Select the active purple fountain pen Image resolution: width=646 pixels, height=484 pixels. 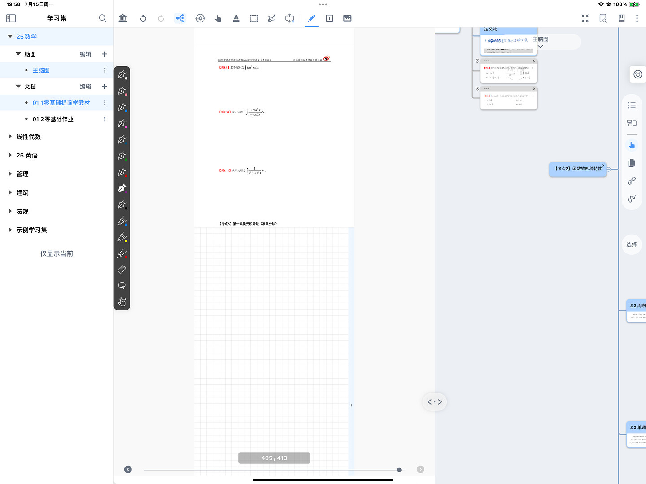(x=122, y=188)
